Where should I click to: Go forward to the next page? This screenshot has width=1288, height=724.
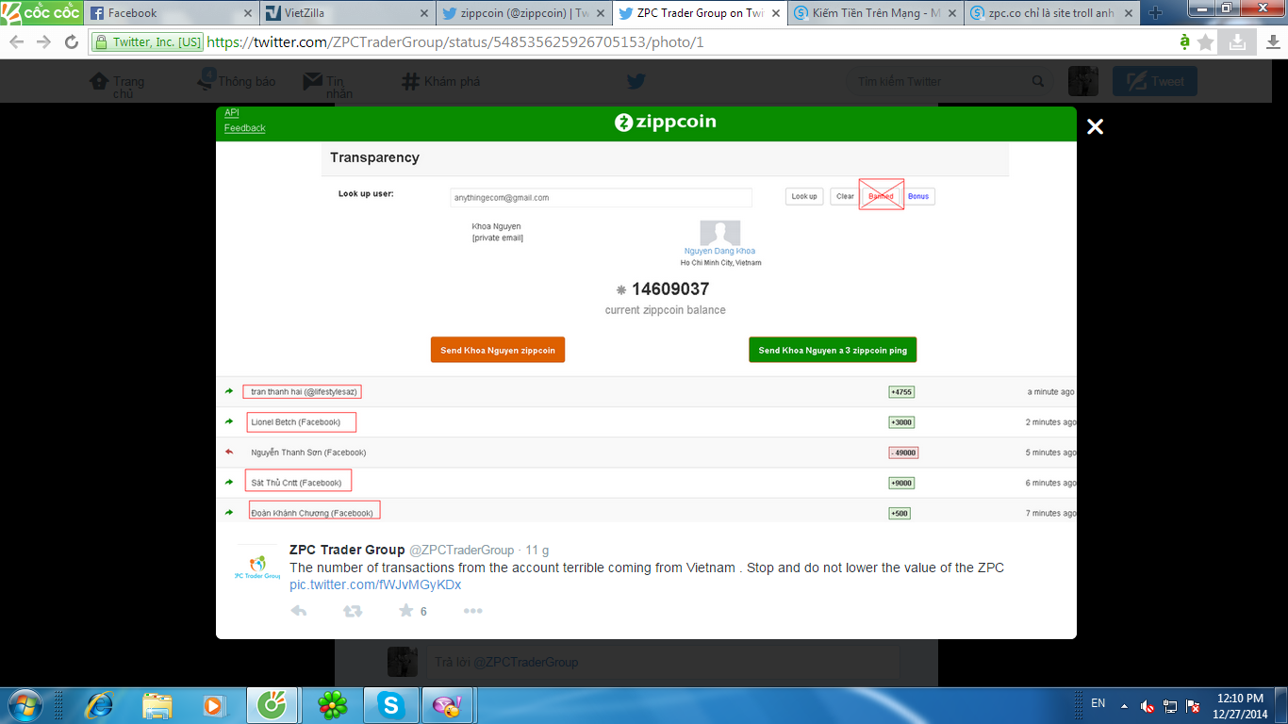[x=43, y=42]
